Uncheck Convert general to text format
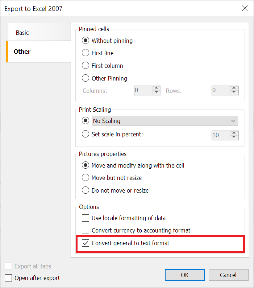 [x=86, y=243]
